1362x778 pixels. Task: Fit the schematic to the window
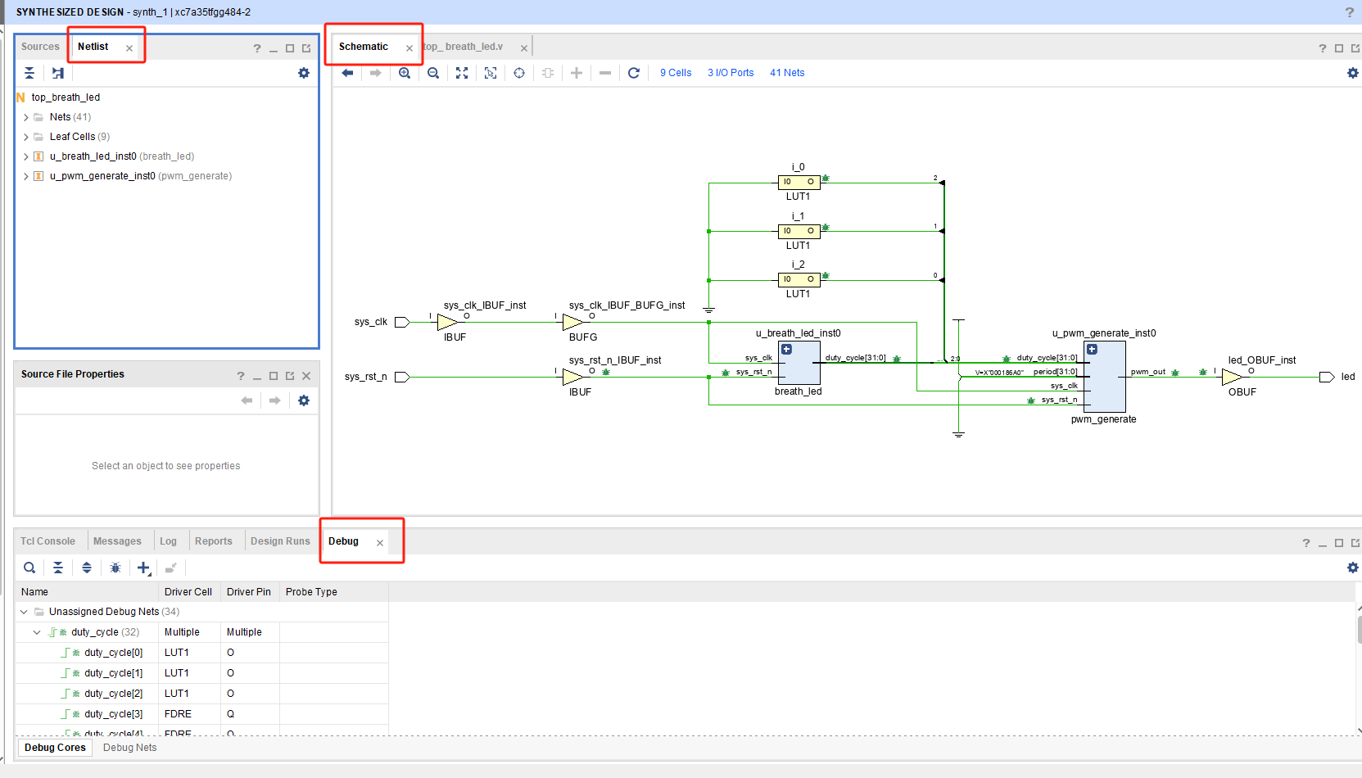462,73
